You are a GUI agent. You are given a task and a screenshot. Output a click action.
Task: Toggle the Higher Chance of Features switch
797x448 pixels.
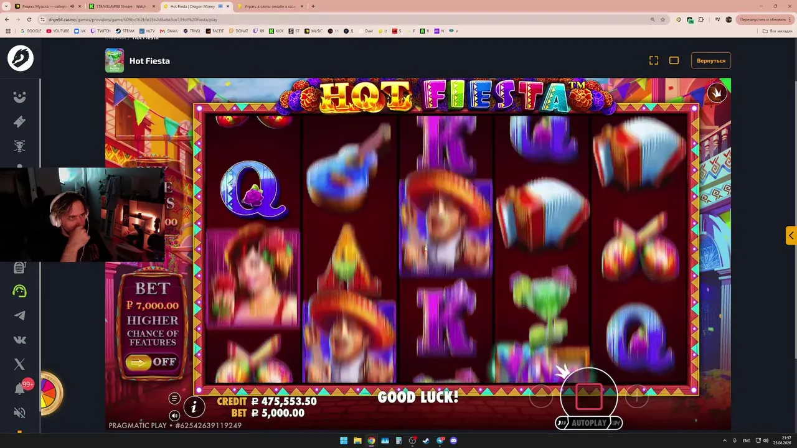tap(151, 362)
